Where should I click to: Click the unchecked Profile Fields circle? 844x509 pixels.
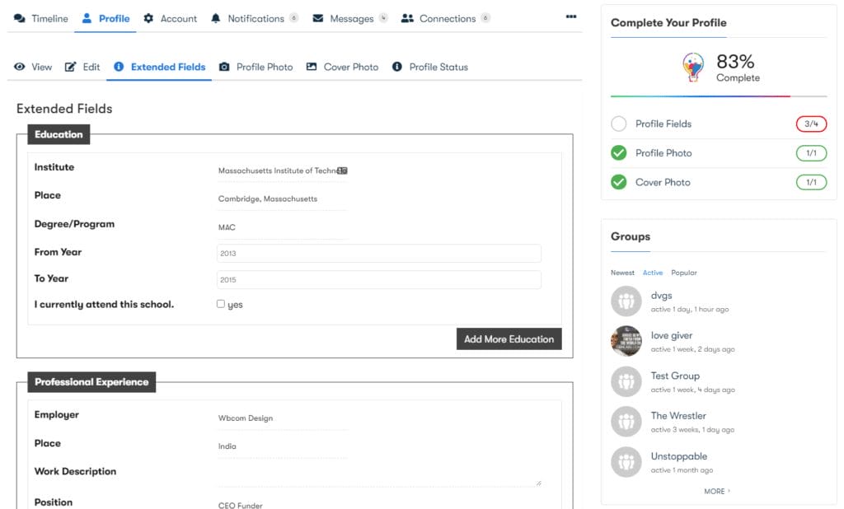[618, 124]
